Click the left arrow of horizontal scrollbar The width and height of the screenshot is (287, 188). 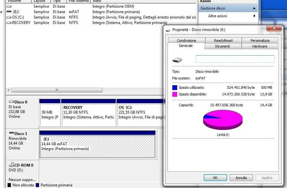[x=8, y=90]
